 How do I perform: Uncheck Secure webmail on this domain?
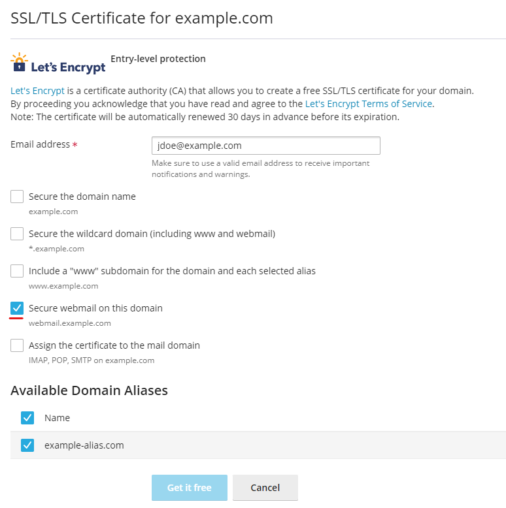(x=17, y=308)
